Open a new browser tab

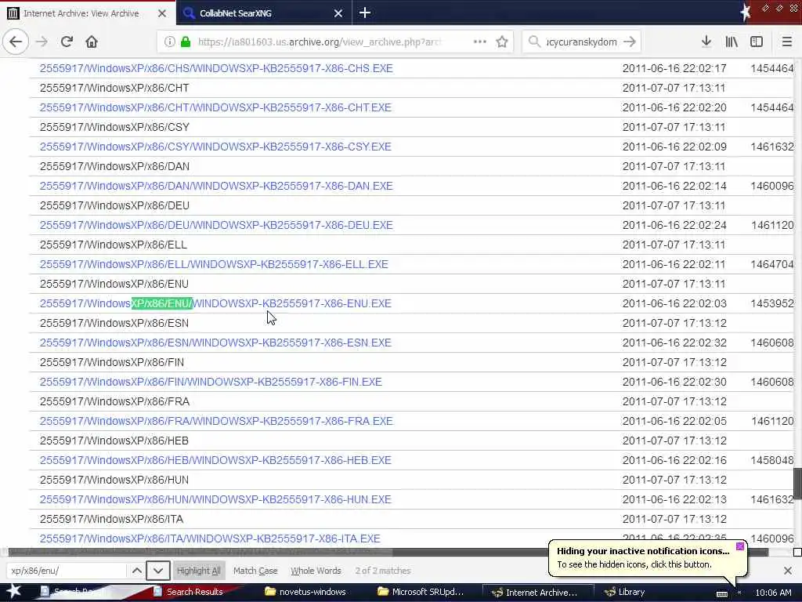(365, 13)
